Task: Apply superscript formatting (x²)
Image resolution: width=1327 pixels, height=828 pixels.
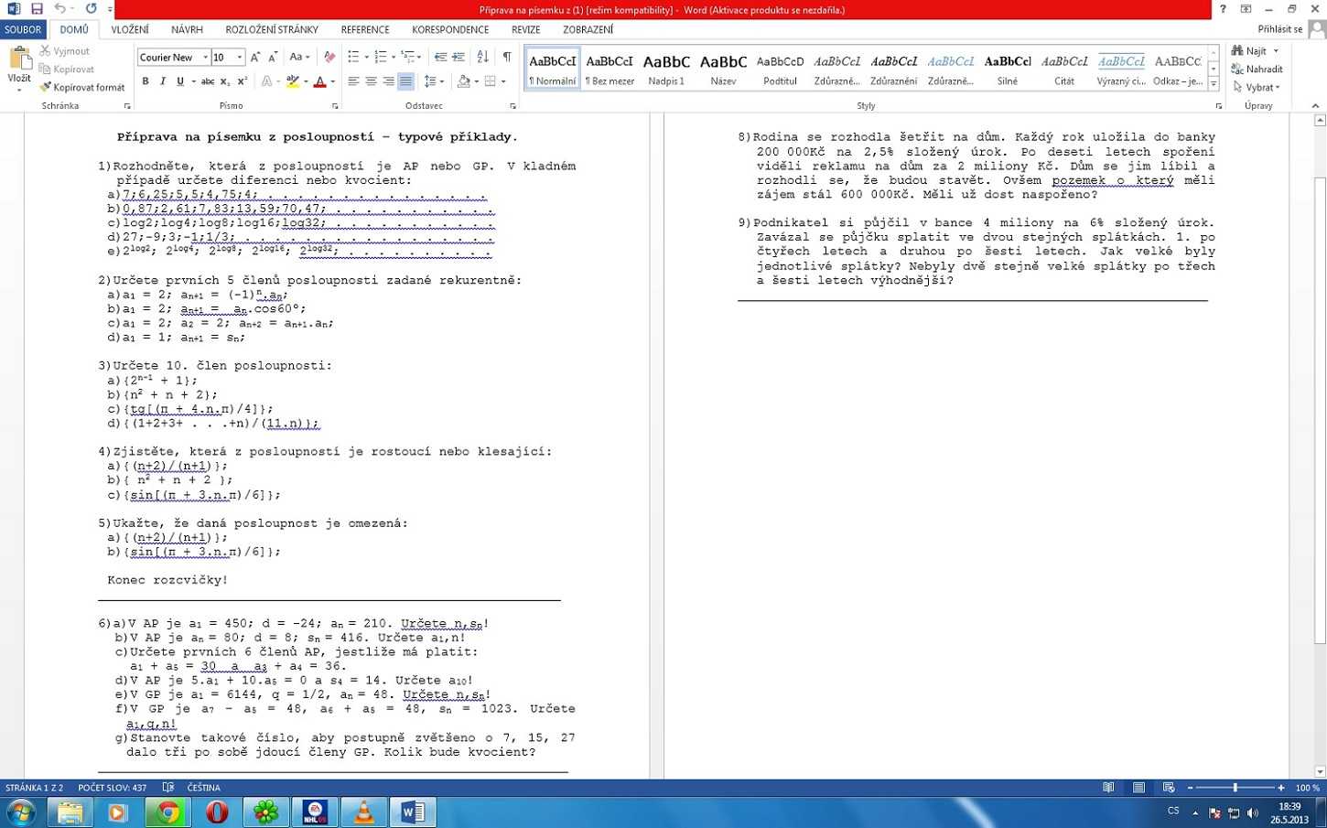Action: (243, 81)
